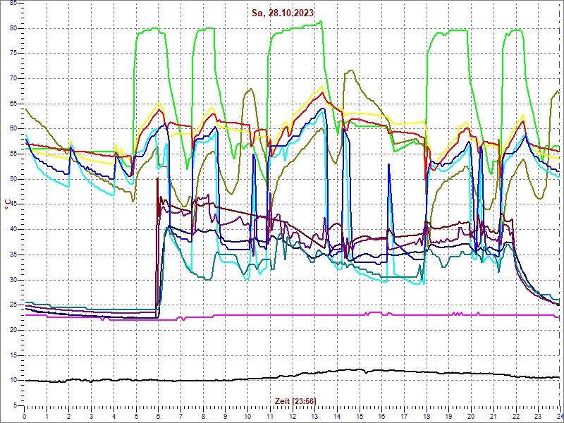Viewport: 564px width, 423px height.
Task: Select the green dashed time cursor line
Action: click(560, 204)
